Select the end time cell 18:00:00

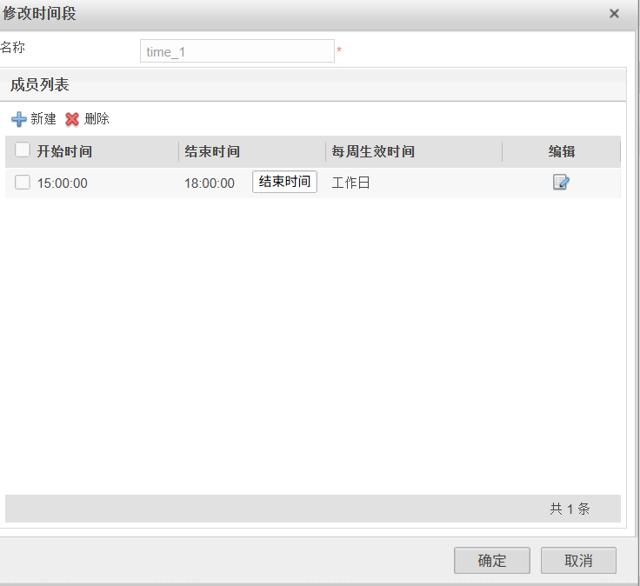pyautogui.click(x=210, y=183)
